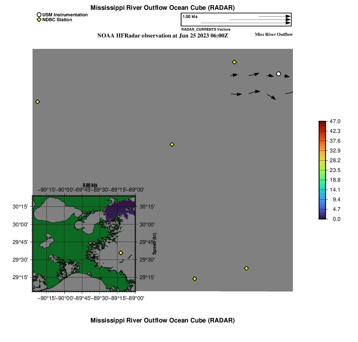The image size is (358, 342).
Task: Click the green band of the color bar near 18.8
Action: coord(322,180)
